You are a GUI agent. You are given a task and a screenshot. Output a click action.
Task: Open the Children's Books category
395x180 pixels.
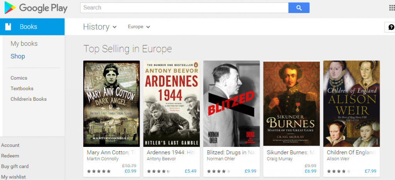pyautogui.click(x=29, y=99)
